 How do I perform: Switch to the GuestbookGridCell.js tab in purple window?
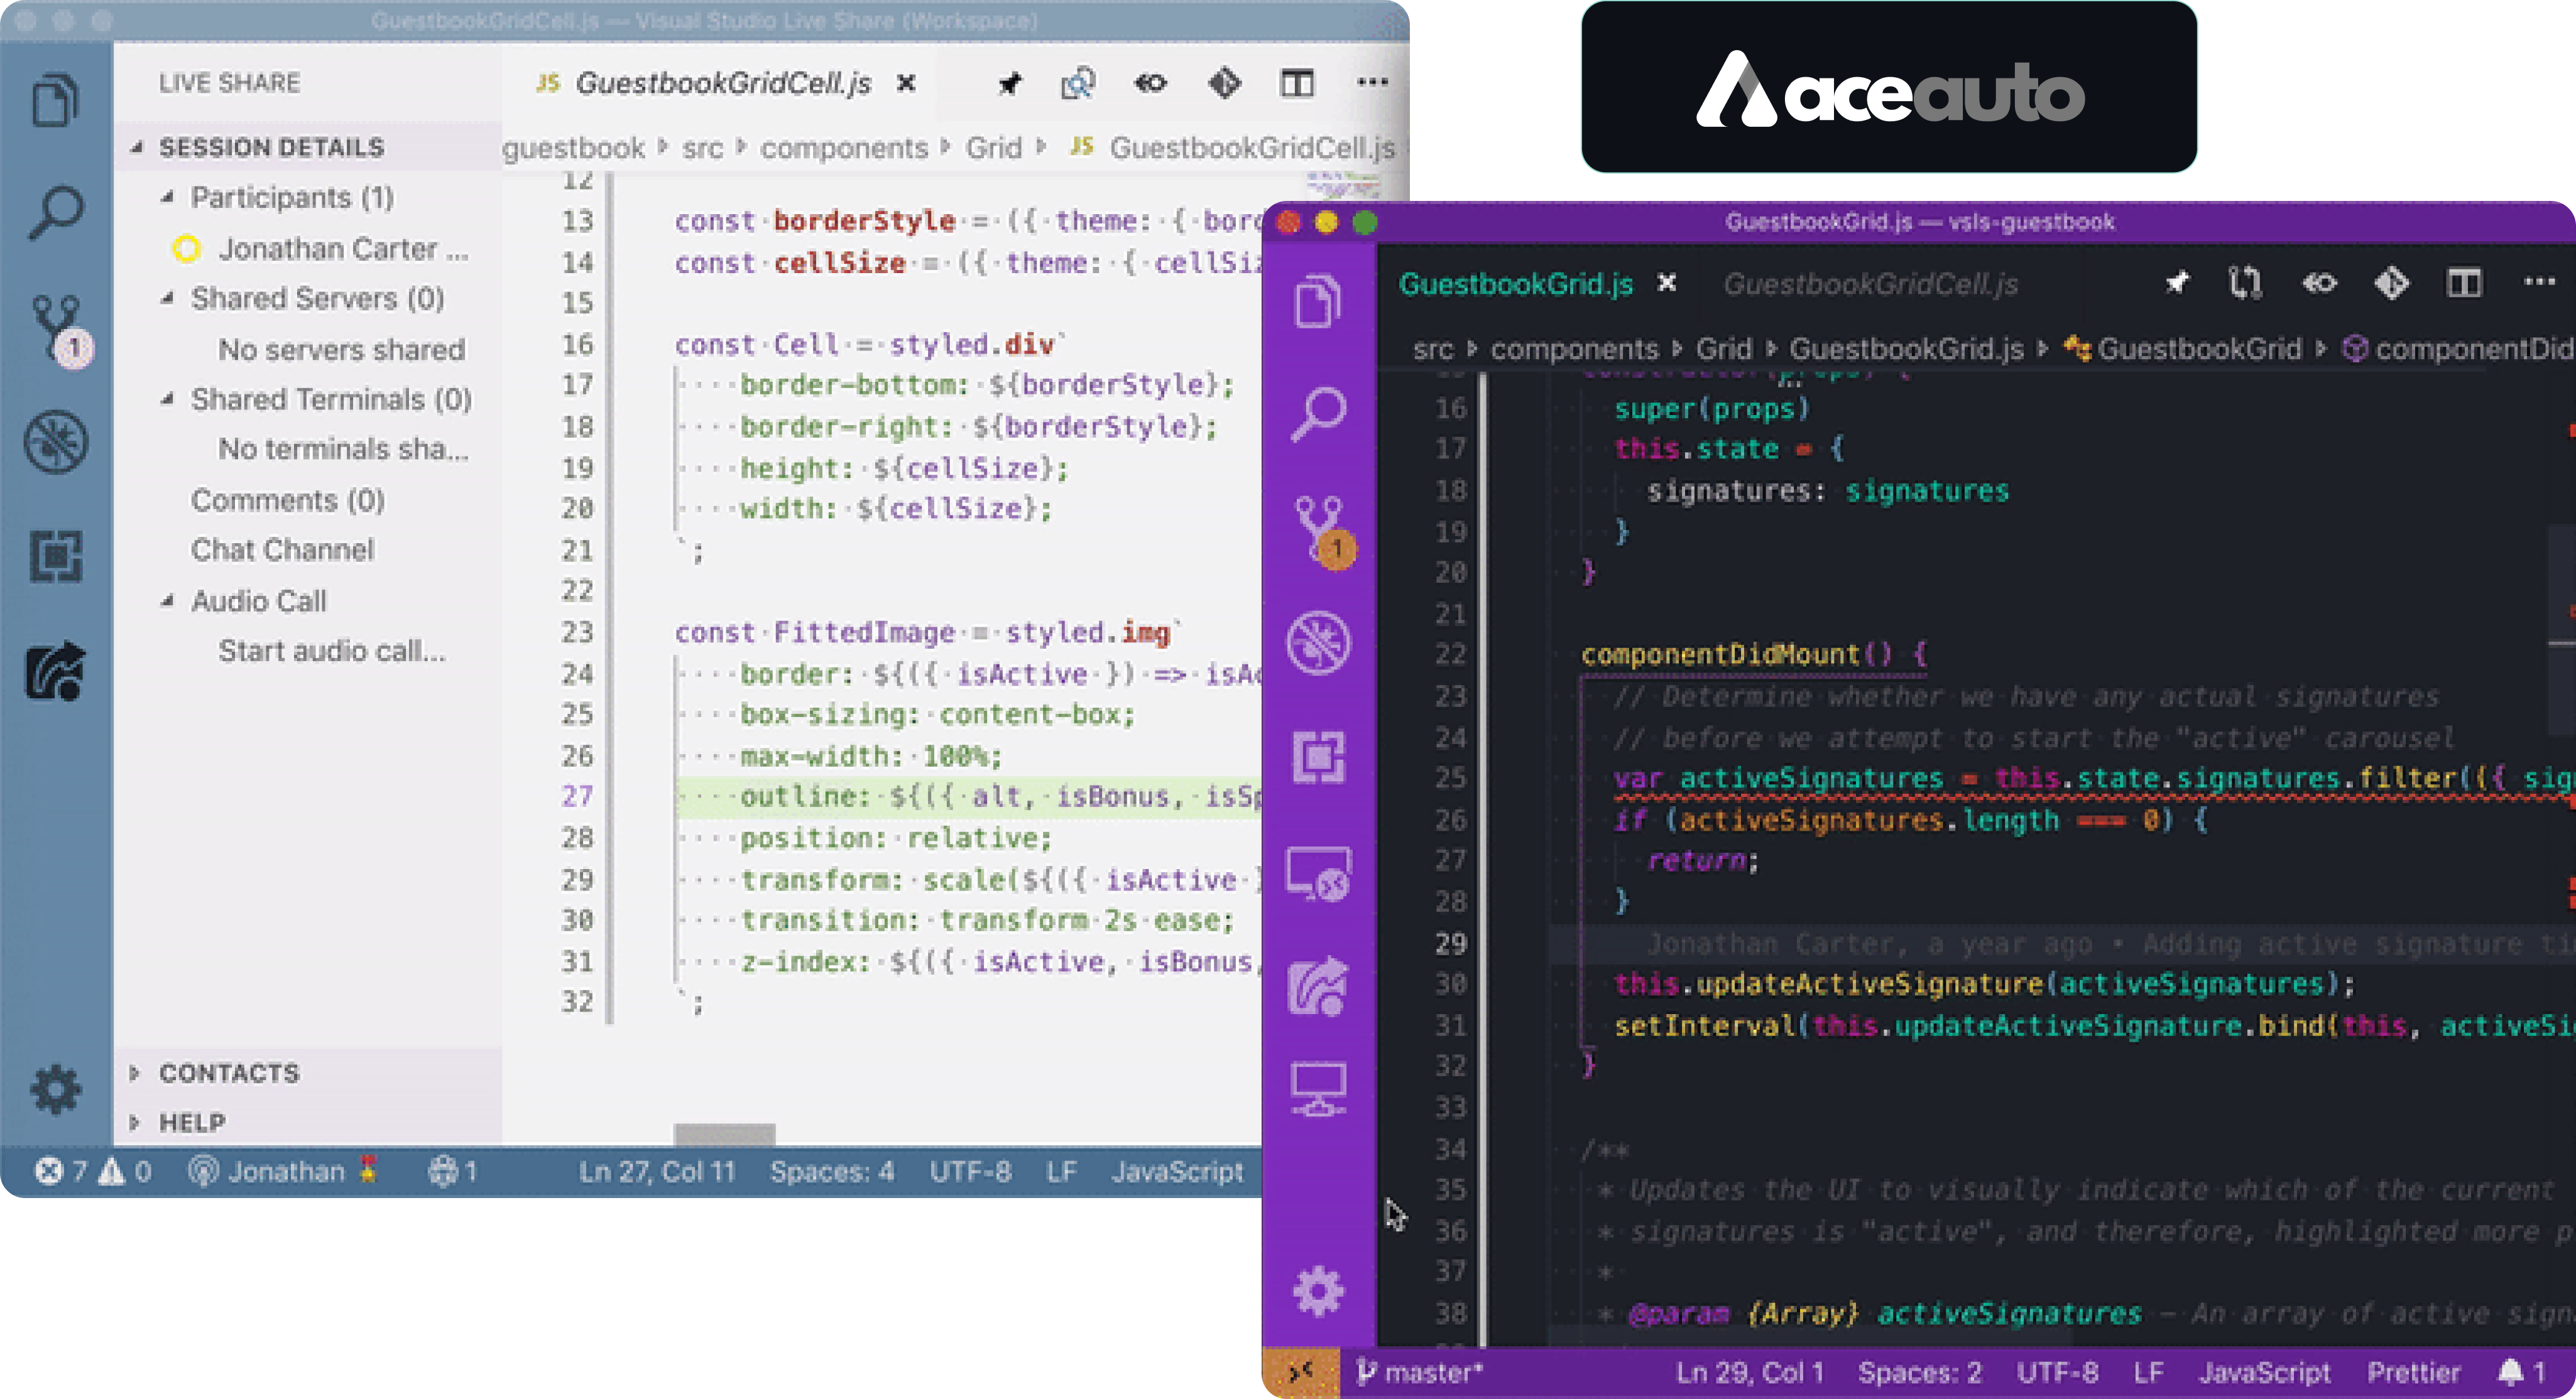click(x=1870, y=285)
